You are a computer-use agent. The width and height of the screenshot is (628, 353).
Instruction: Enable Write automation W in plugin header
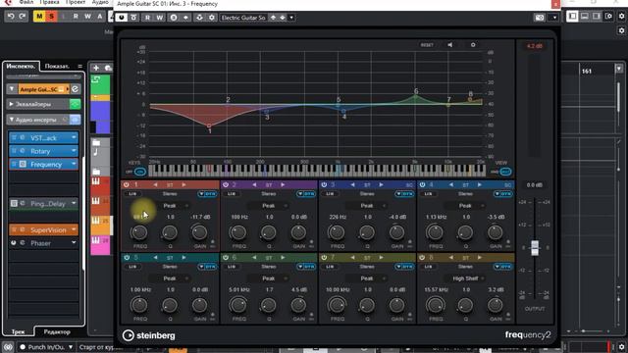click(159, 18)
